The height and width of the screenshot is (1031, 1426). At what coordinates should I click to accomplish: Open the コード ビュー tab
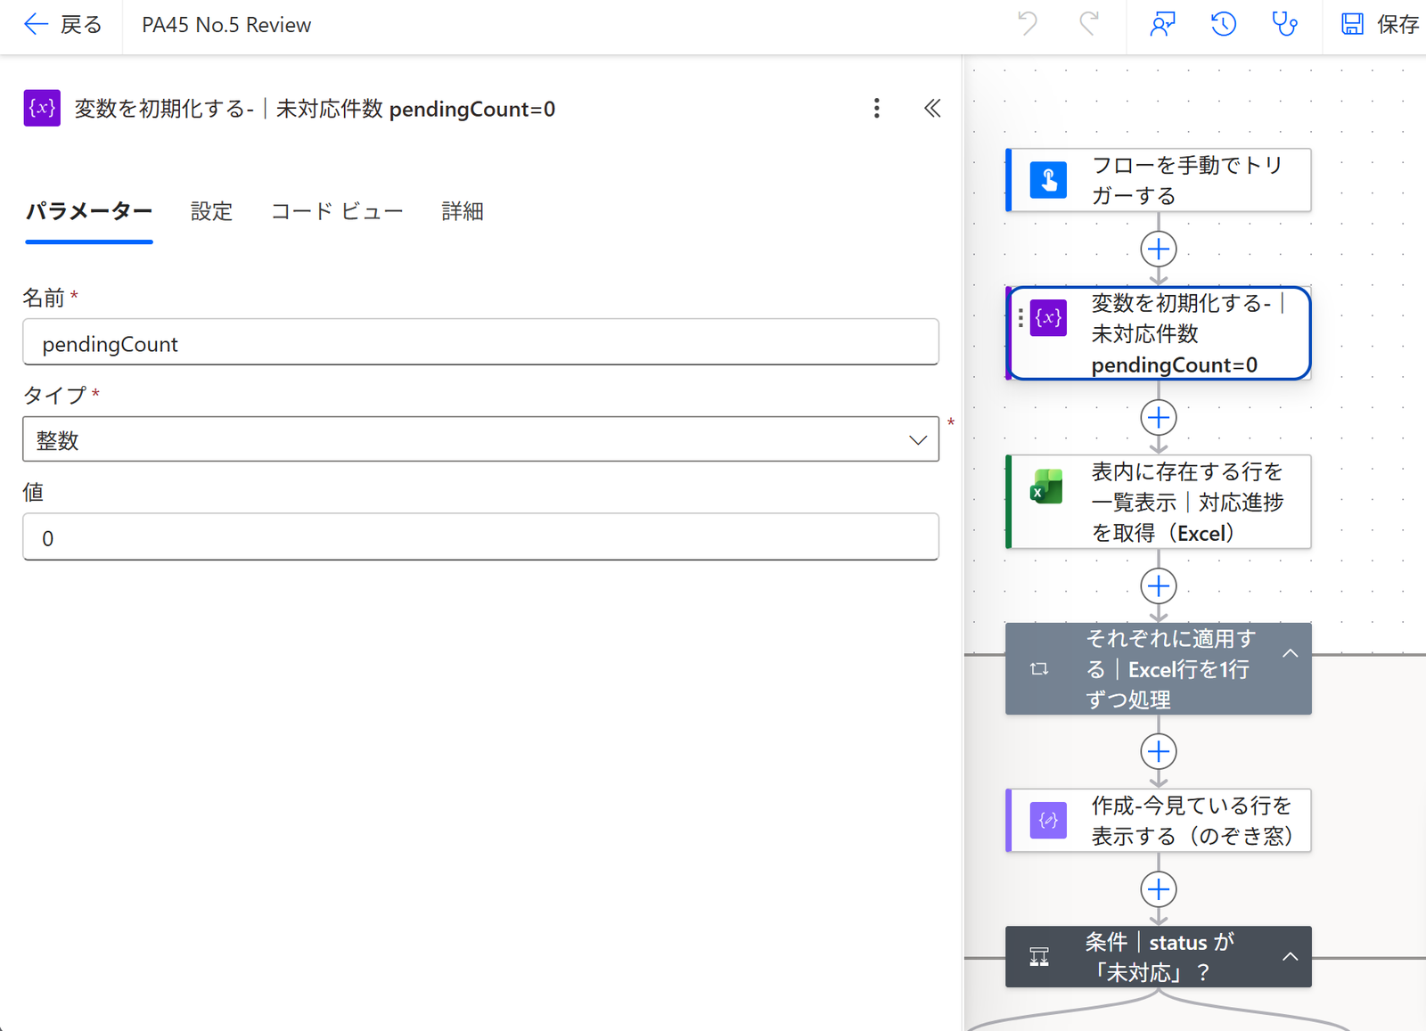click(337, 211)
